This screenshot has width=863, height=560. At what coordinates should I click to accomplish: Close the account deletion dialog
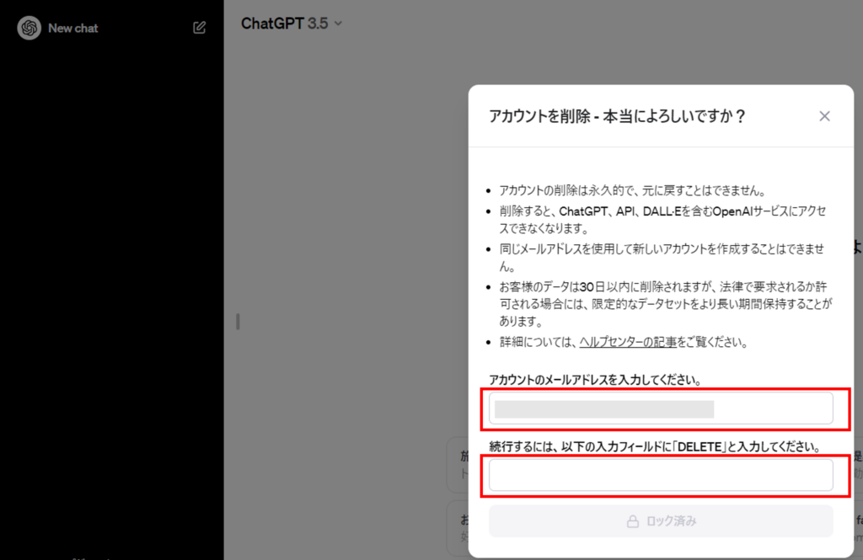[x=824, y=116]
